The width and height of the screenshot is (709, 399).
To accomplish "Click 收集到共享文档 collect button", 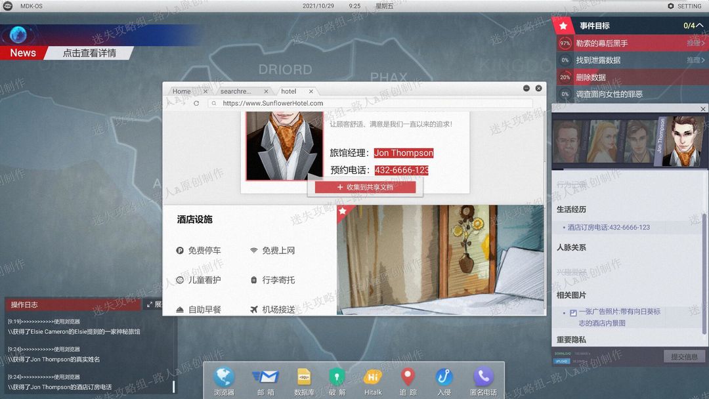I will point(366,187).
